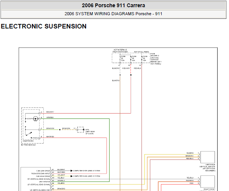Click the "YEL/BRN" label at left rear sensor

pos(190,153)
